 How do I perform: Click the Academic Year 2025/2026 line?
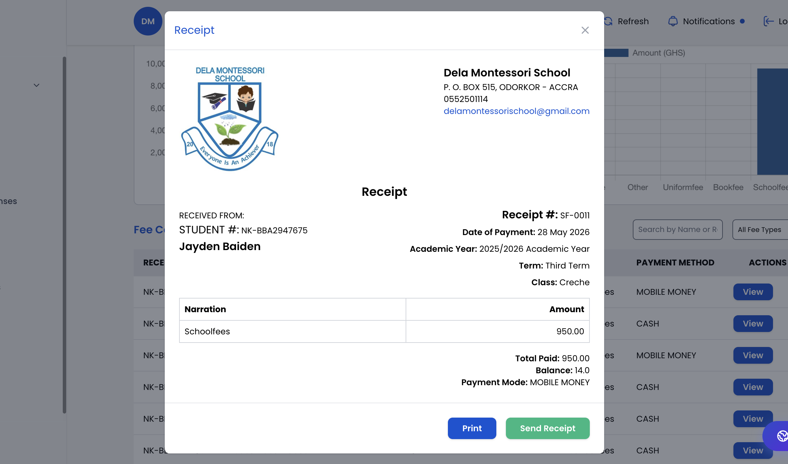point(499,249)
